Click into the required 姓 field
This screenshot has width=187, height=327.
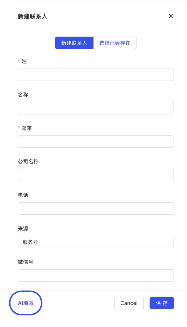tap(96, 75)
